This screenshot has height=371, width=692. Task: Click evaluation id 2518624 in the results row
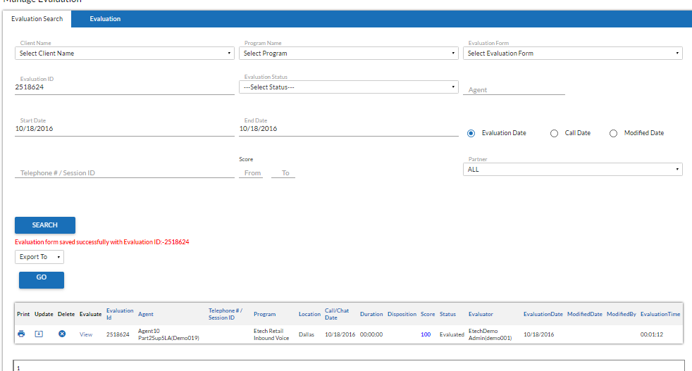pos(118,334)
